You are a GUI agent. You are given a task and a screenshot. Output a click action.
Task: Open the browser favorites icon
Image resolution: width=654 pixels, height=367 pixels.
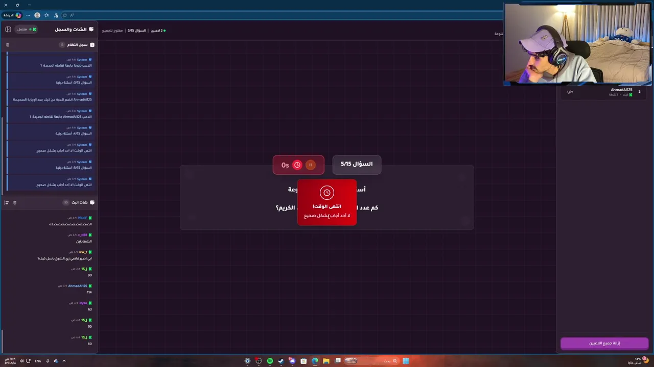click(x=46, y=15)
